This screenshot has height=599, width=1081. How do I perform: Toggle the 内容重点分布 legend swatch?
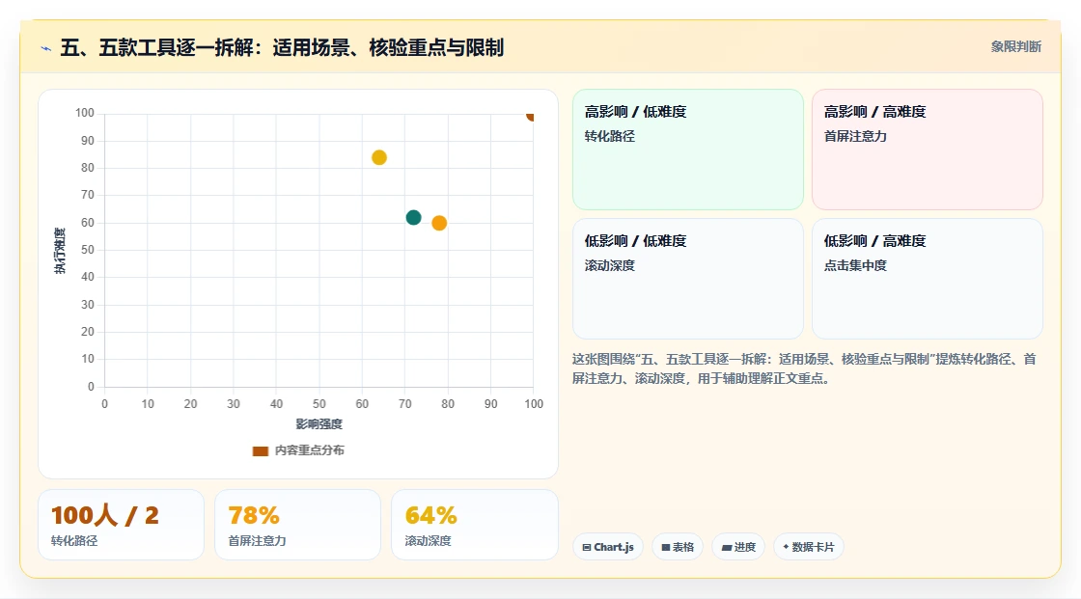point(260,450)
